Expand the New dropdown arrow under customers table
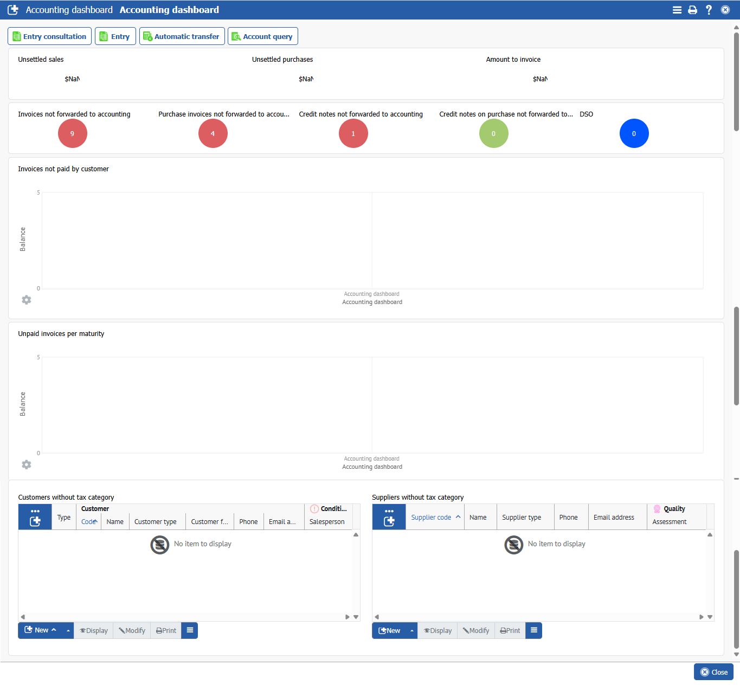This screenshot has width=740, height=685. click(x=68, y=630)
